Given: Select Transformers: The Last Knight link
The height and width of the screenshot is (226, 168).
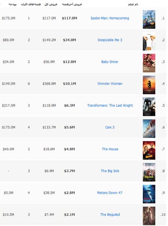Looking at the screenshot, I should point(110,105).
